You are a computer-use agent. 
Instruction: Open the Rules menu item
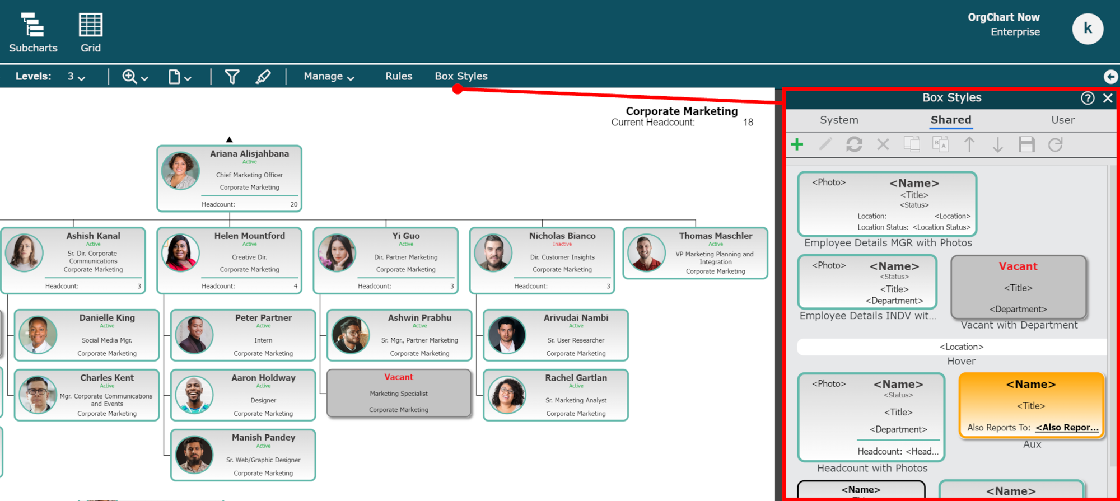399,76
